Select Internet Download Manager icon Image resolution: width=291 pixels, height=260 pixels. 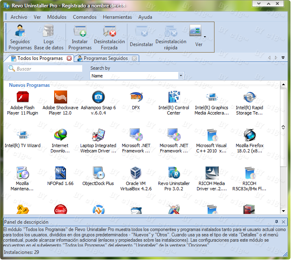tap(60, 135)
